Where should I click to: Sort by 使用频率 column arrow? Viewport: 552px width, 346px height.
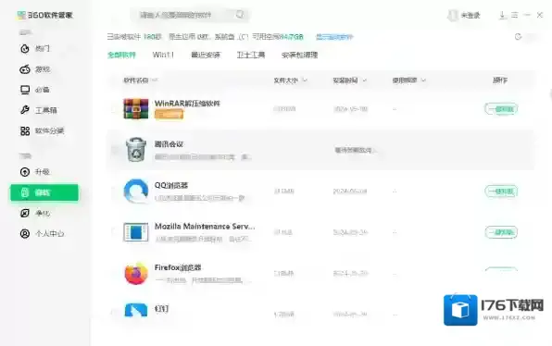(x=423, y=80)
